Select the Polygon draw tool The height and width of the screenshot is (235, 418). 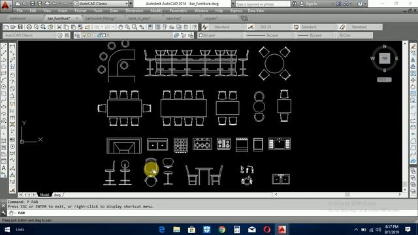[x=4, y=67]
